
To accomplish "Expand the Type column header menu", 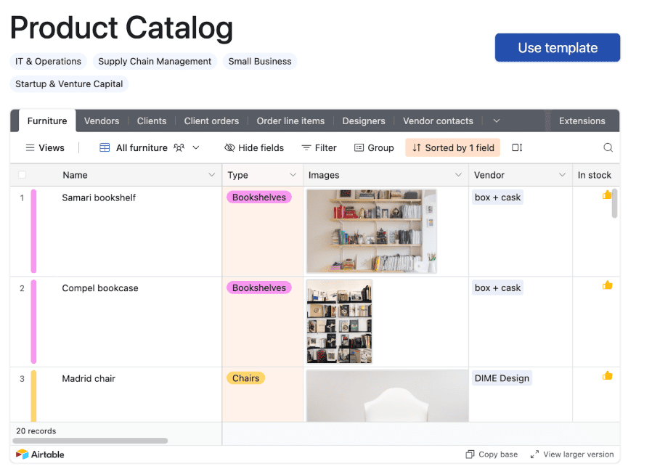I will click(293, 174).
